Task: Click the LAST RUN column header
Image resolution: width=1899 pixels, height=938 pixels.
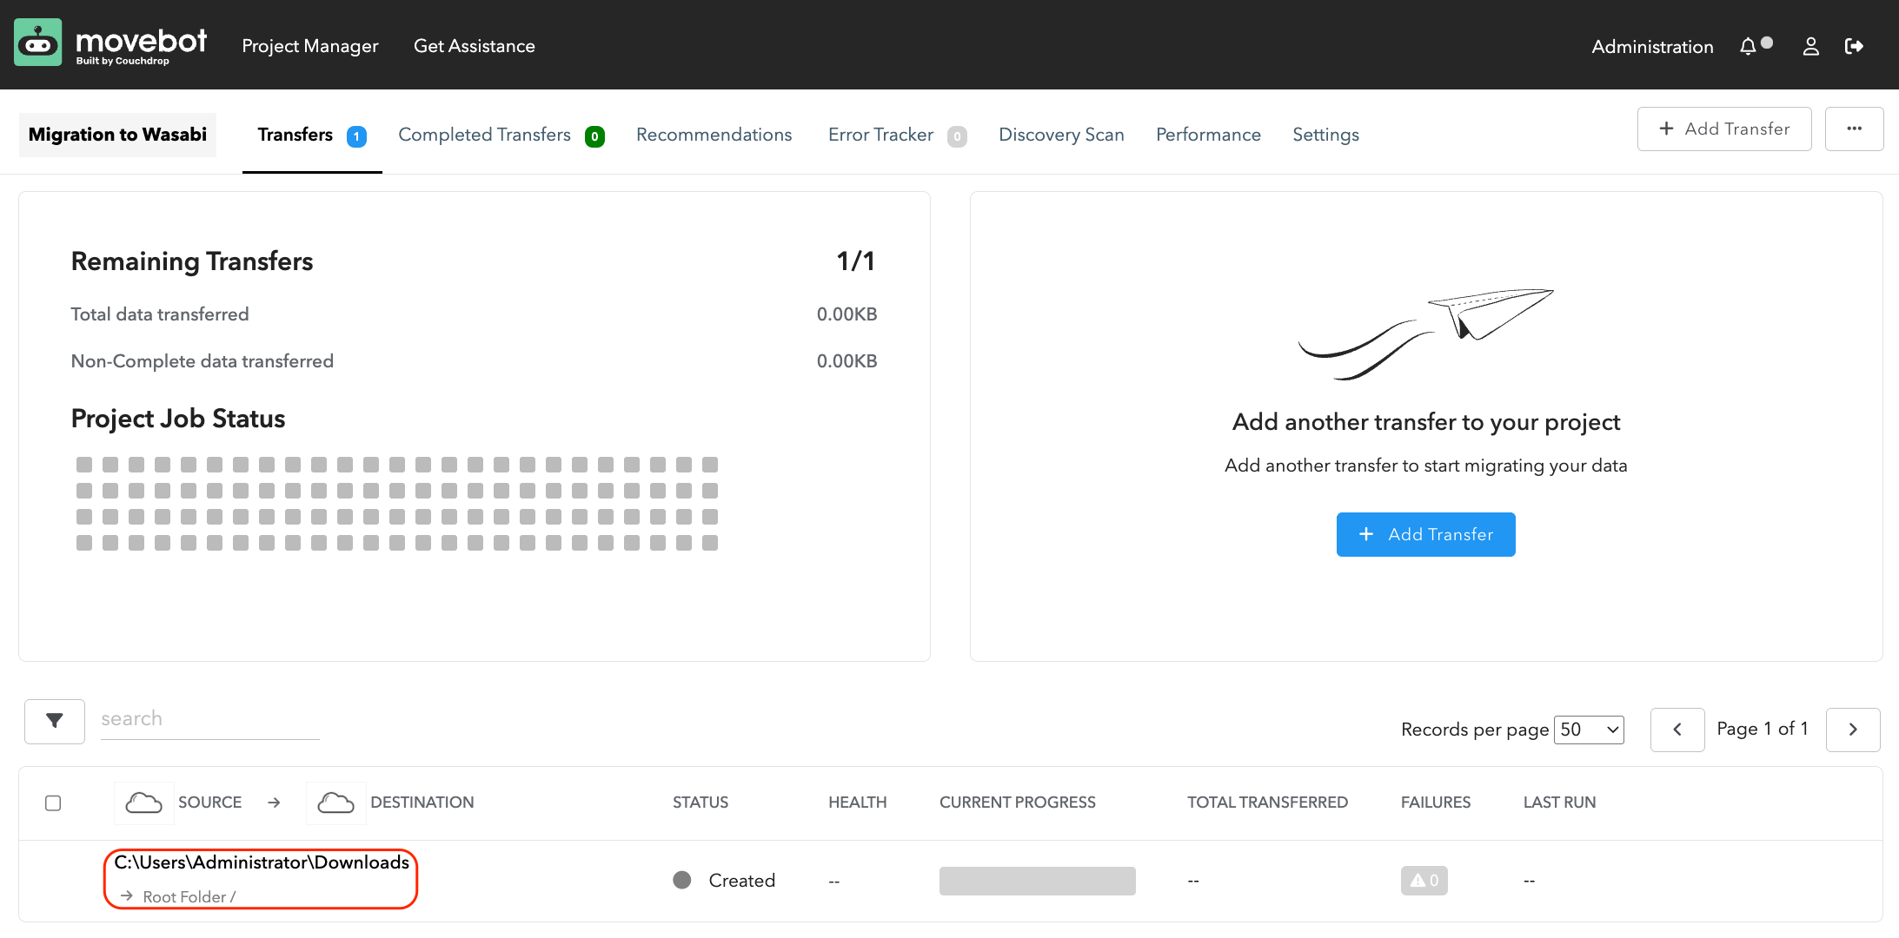Action: [x=1559, y=803]
